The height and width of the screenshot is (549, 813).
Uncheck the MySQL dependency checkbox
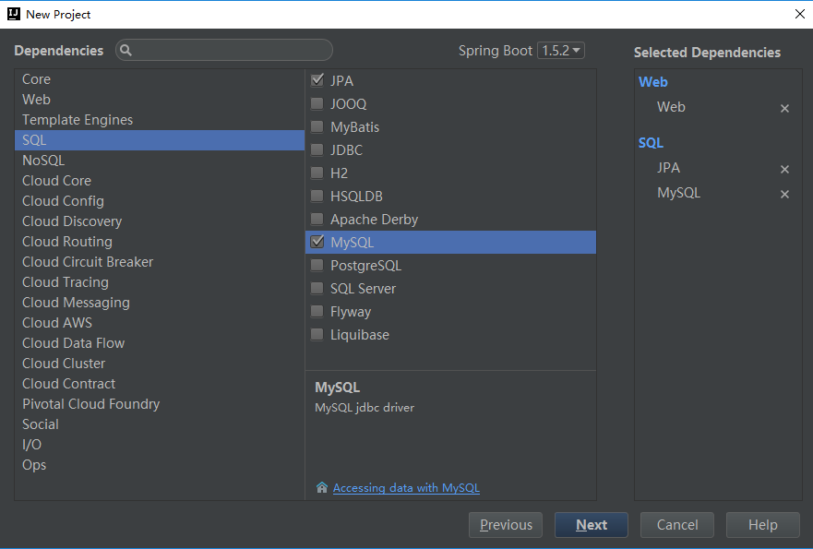point(317,243)
